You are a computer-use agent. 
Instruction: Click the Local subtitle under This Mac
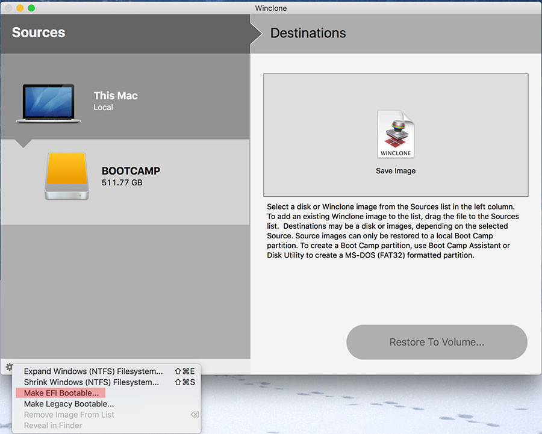coord(103,107)
